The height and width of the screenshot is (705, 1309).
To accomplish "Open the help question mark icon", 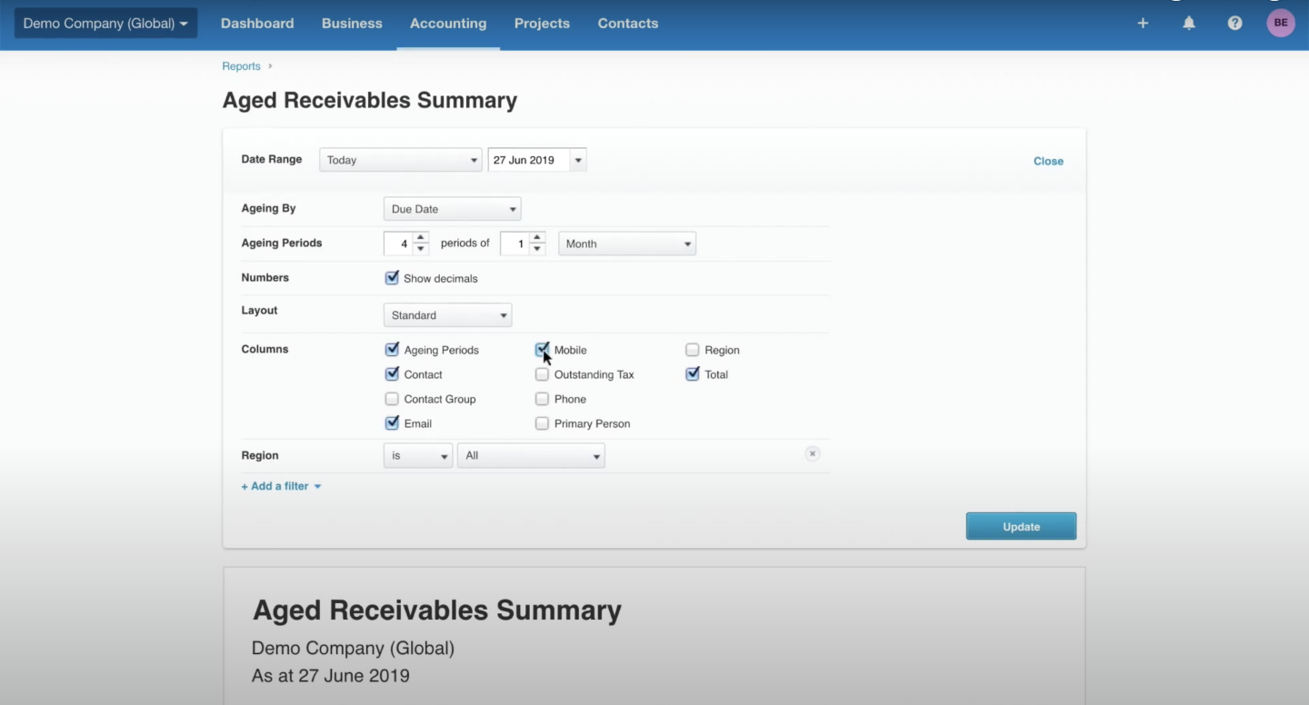I will [x=1234, y=24].
